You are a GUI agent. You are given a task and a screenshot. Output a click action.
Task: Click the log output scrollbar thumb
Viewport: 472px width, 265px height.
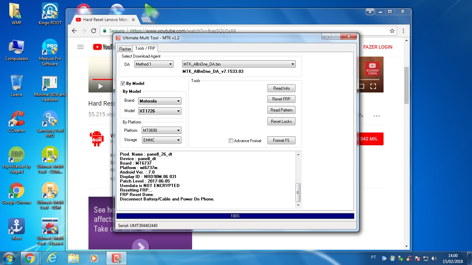point(299,192)
